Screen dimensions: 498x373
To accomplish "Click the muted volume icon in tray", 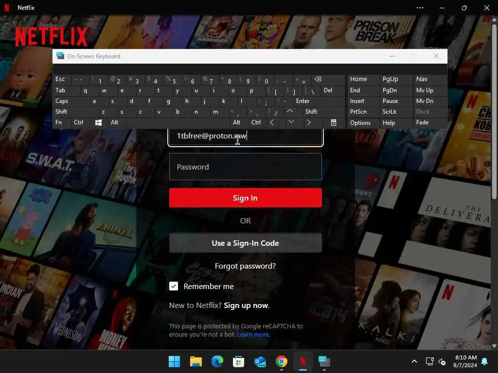I will coord(442,361).
